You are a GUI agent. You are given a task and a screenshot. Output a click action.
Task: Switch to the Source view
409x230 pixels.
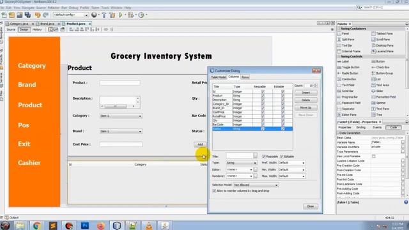coord(11,29)
